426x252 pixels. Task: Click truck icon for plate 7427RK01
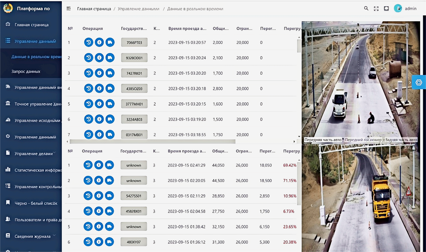pyautogui.click(x=110, y=73)
